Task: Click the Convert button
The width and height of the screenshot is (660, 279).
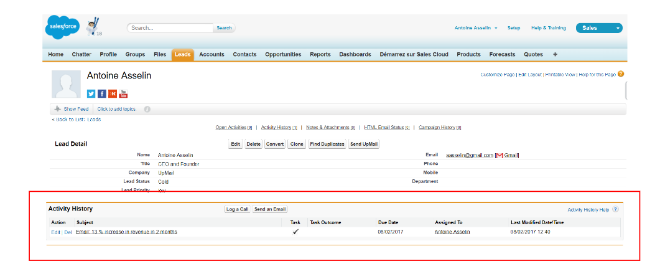Action: [x=276, y=144]
